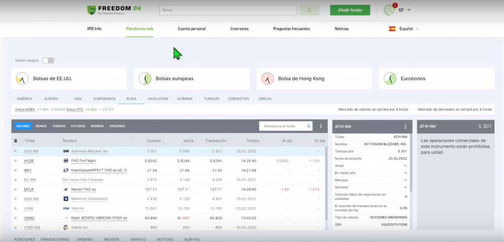
Task: Select the KAZAJSTÁN region tab
Action: pyautogui.click(x=158, y=99)
